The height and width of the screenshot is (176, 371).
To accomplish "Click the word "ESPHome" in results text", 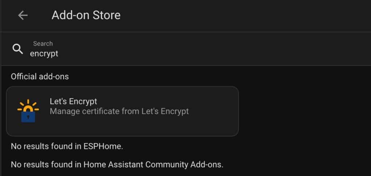I will click(x=103, y=146).
